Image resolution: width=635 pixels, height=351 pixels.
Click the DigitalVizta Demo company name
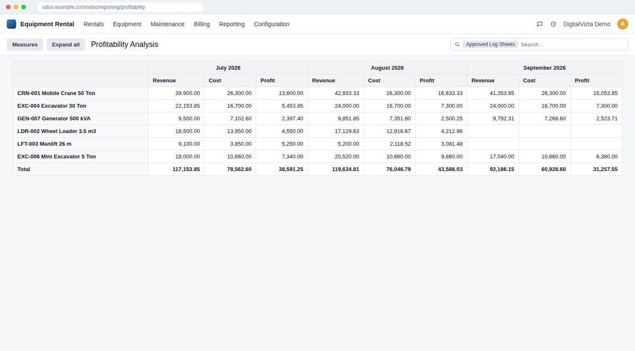point(587,24)
